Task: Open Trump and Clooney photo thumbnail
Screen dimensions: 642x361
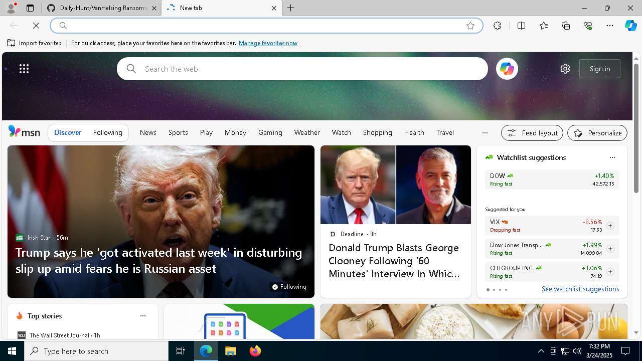Action: pos(396,185)
